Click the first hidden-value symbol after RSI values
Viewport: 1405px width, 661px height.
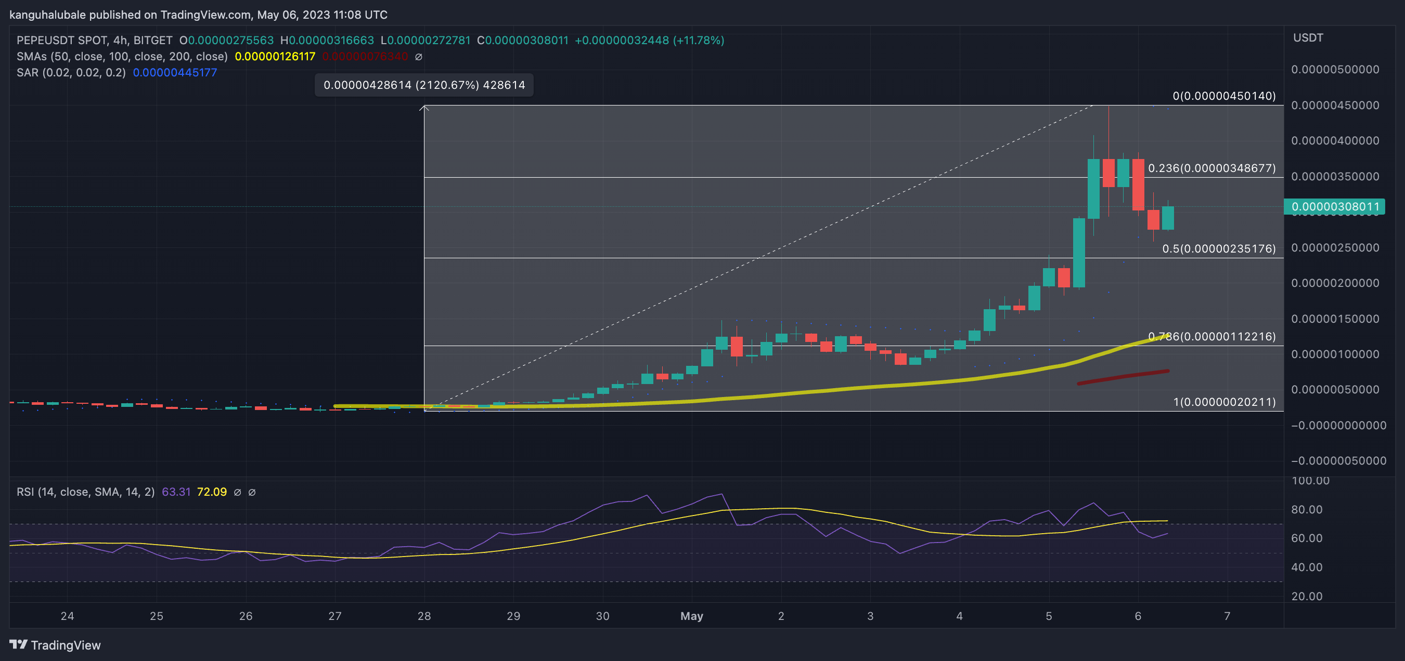[x=237, y=492]
